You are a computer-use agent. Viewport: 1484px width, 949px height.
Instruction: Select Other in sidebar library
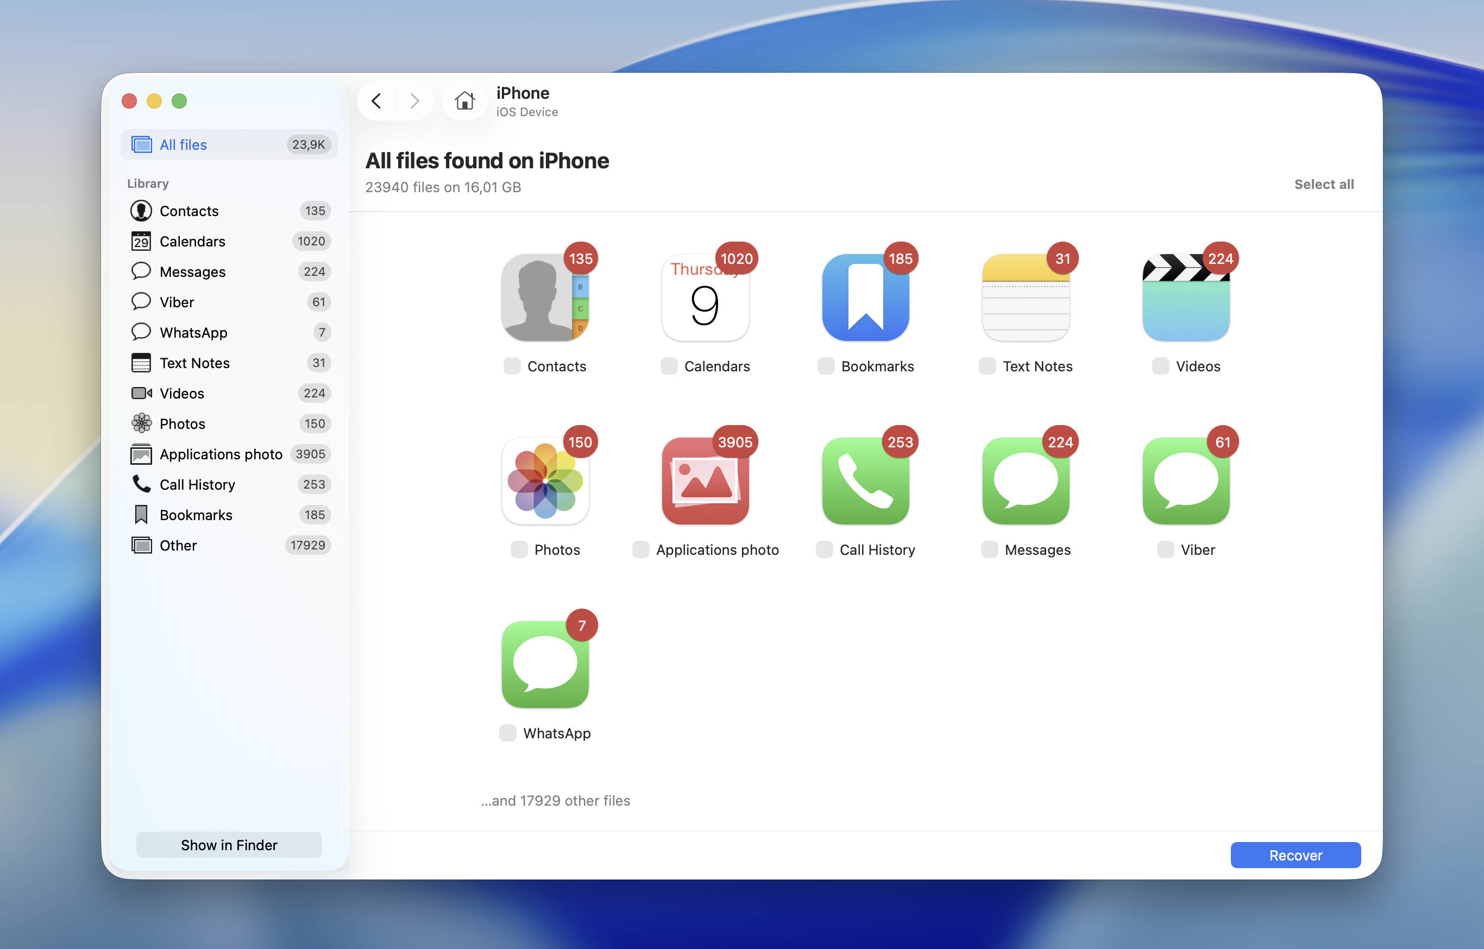pos(229,546)
